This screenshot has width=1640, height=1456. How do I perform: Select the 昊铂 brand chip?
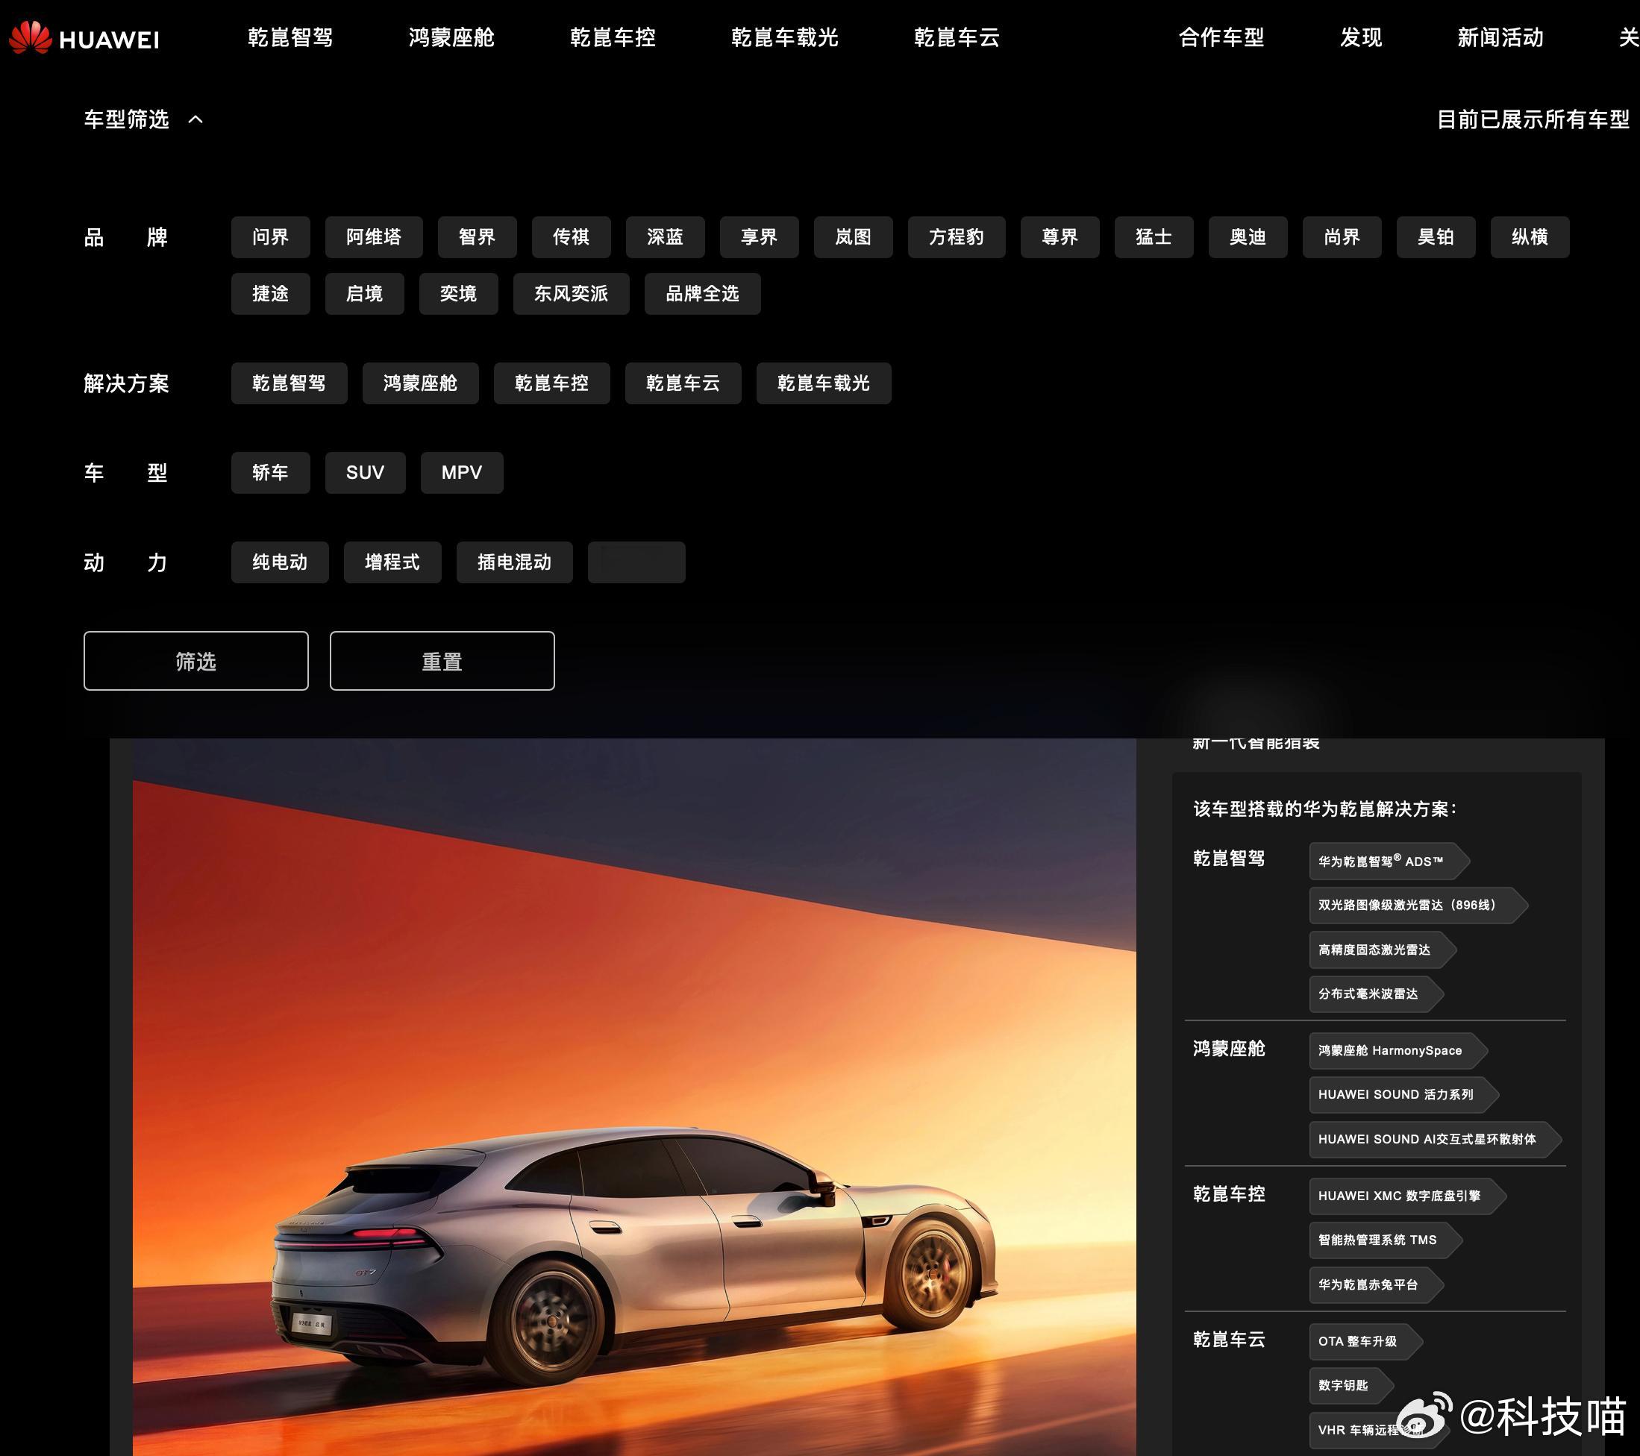click(x=1436, y=236)
